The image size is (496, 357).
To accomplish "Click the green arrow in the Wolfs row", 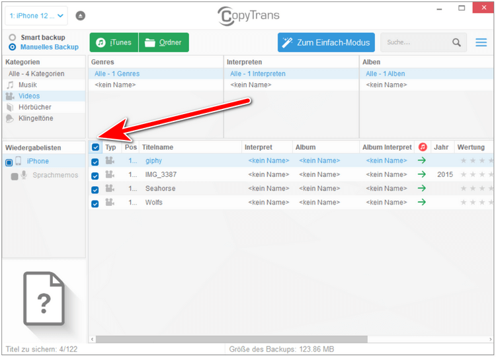I will (x=422, y=202).
